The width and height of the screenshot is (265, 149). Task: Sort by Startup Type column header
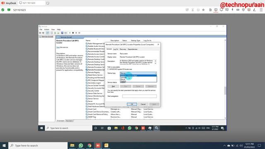135,41
